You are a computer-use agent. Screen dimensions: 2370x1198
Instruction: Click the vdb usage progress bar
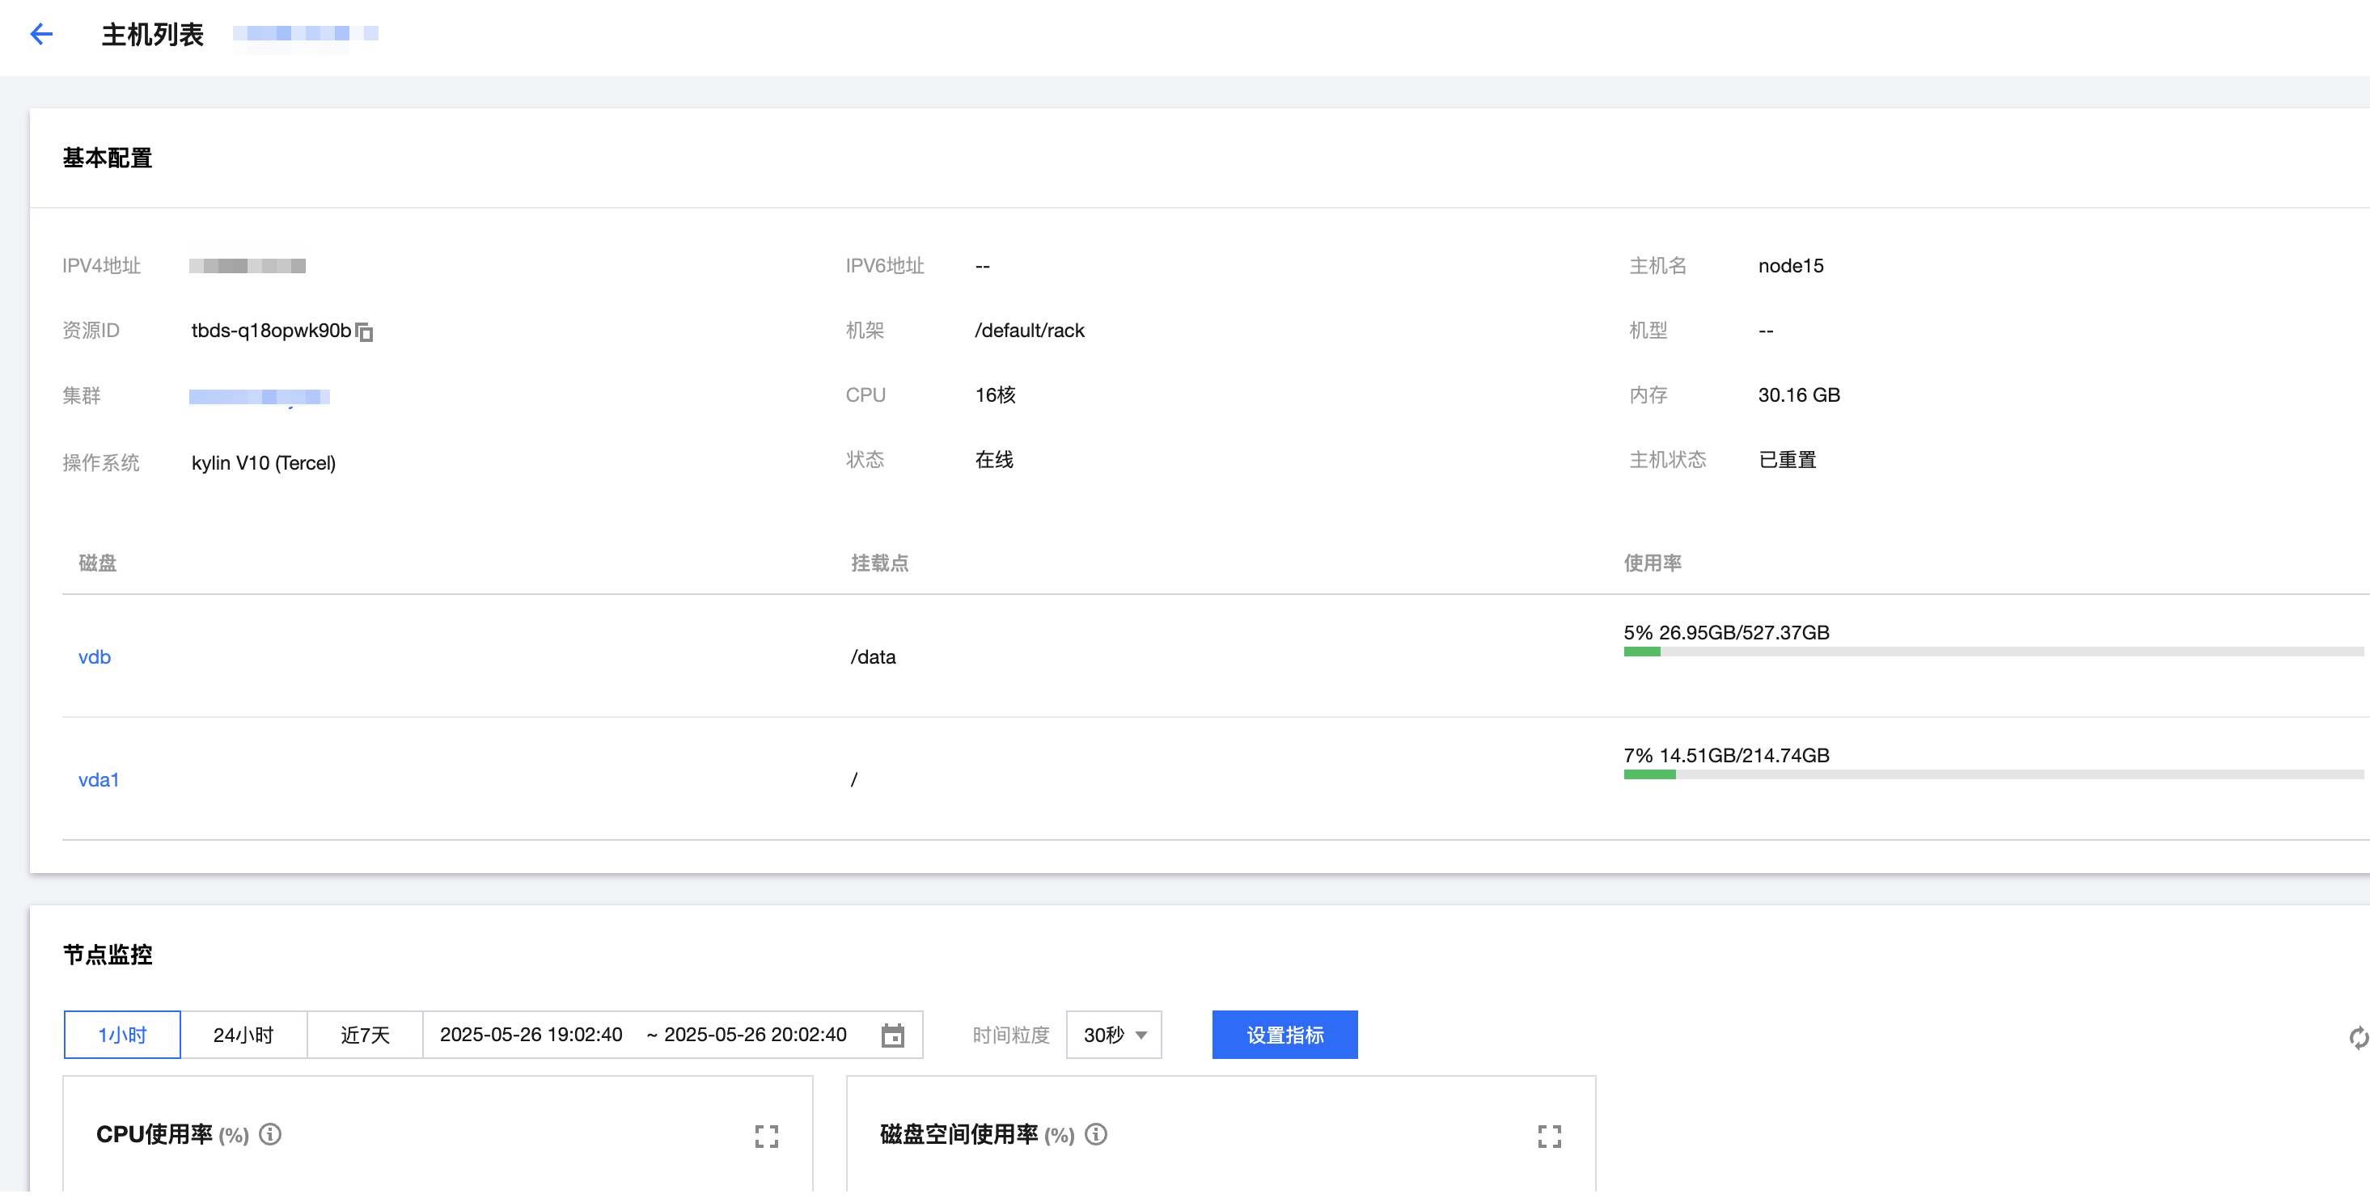(x=1993, y=652)
